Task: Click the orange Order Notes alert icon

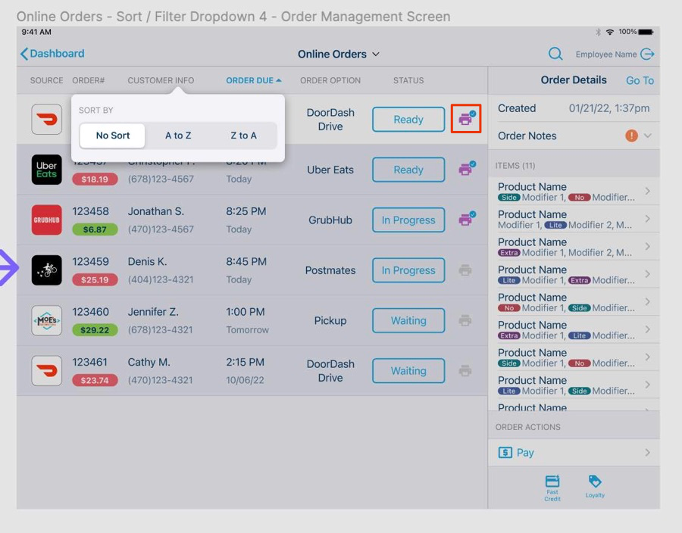Action: [631, 136]
